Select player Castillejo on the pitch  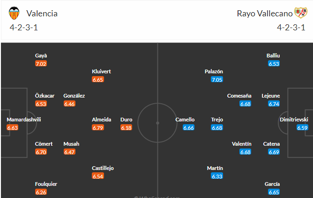coord(103,169)
